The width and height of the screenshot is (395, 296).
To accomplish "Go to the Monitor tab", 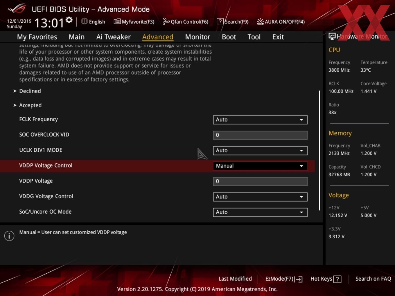I will [x=198, y=37].
